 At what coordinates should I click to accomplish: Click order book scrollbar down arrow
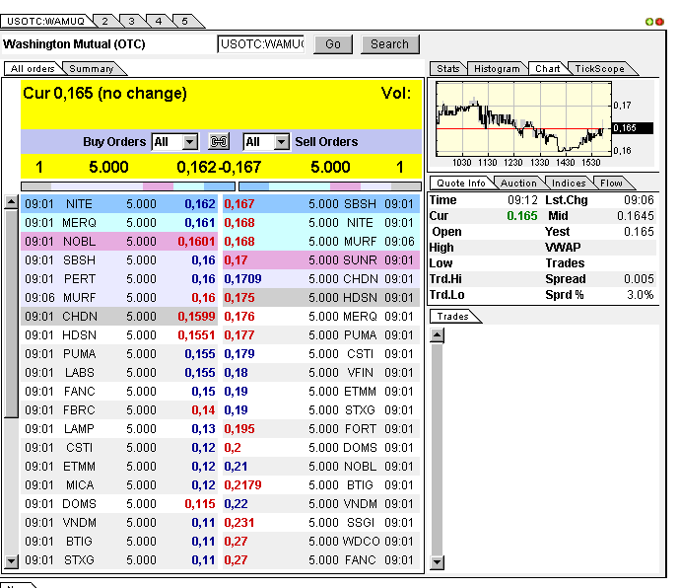[x=11, y=561]
